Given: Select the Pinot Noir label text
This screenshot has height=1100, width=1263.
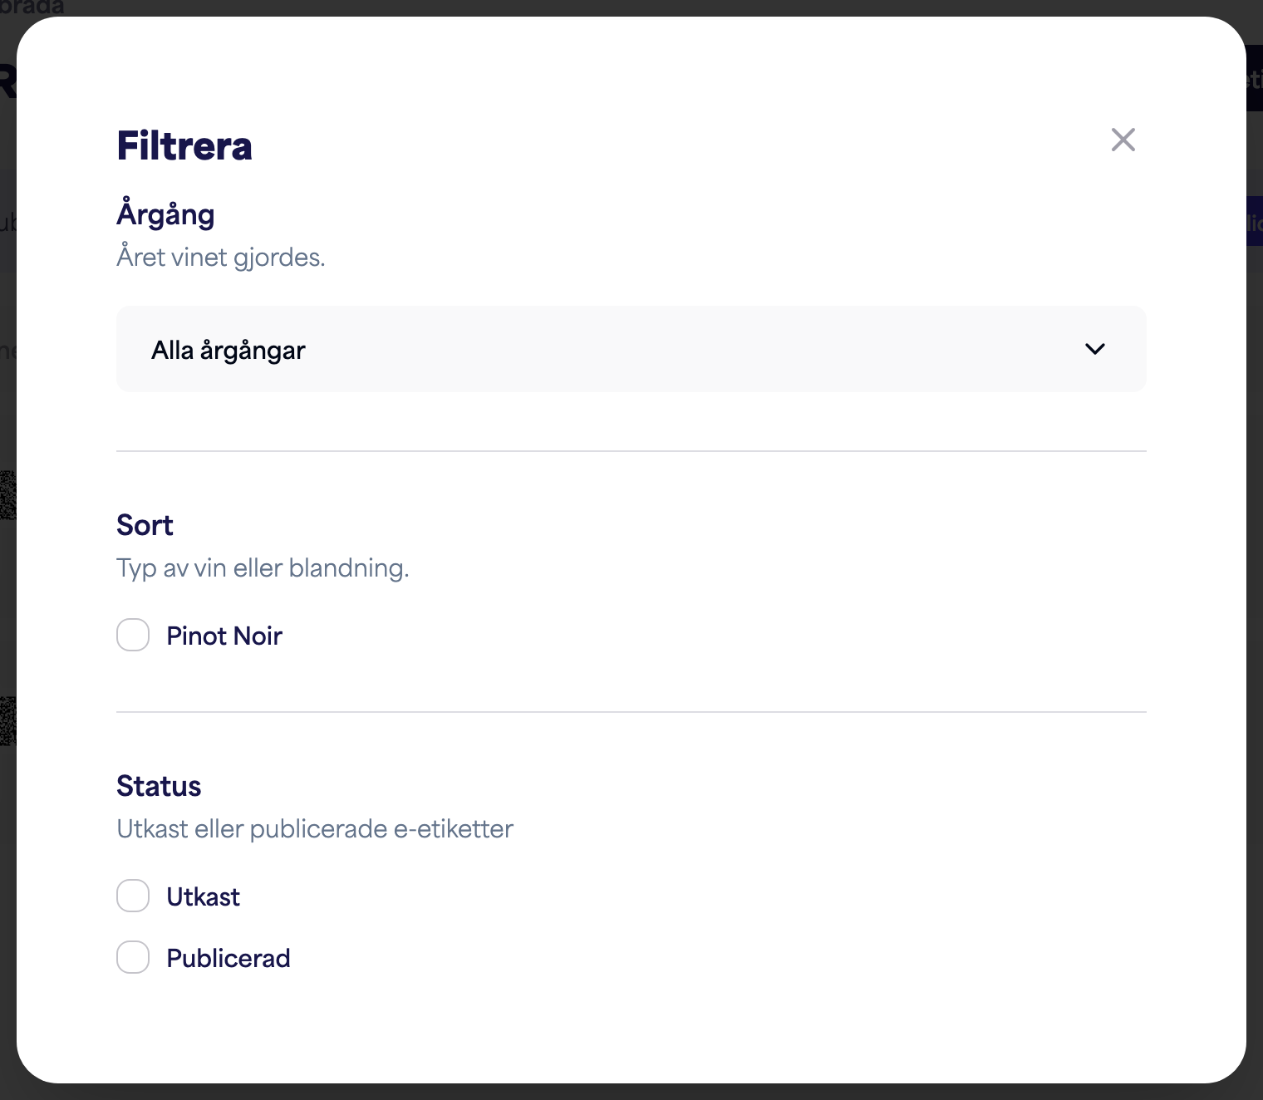Looking at the screenshot, I should coord(224,636).
